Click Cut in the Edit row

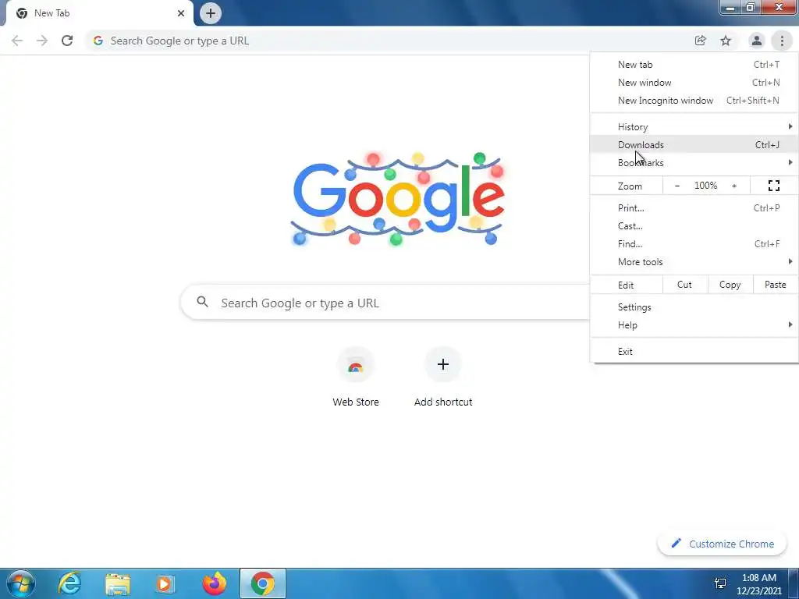click(685, 285)
